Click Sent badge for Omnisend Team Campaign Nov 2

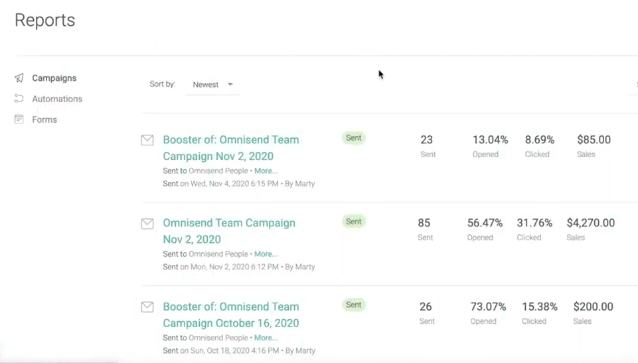point(354,222)
